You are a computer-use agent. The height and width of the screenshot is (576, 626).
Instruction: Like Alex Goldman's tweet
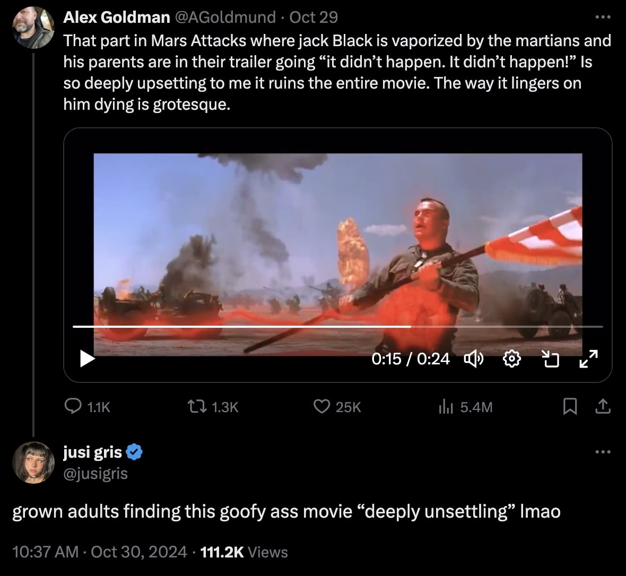pyautogui.click(x=322, y=407)
